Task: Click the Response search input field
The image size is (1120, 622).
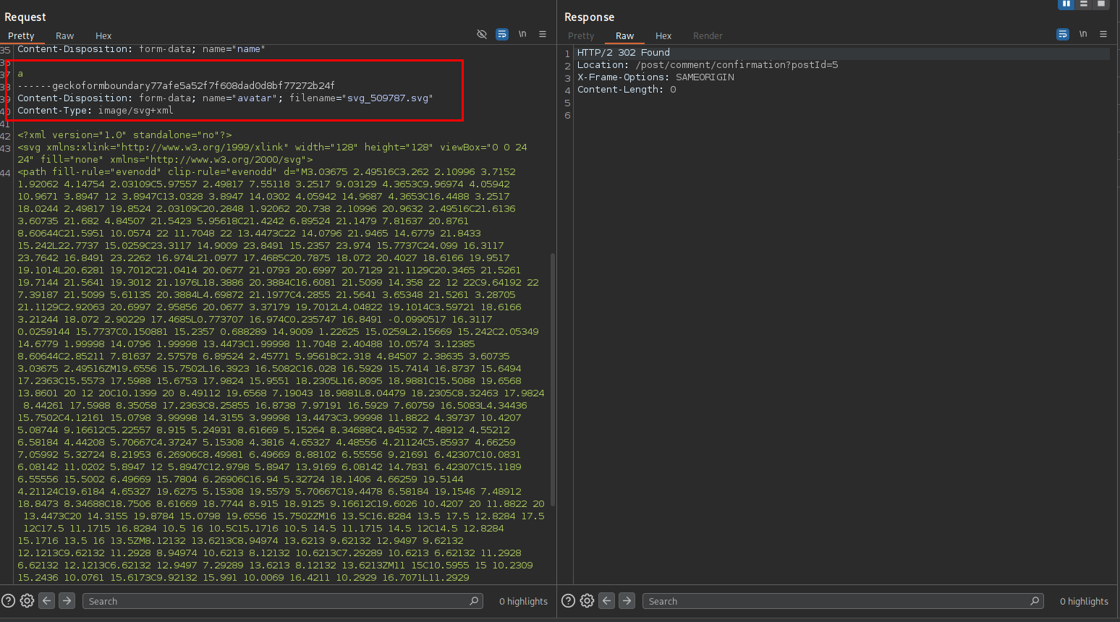Action: click(x=836, y=601)
